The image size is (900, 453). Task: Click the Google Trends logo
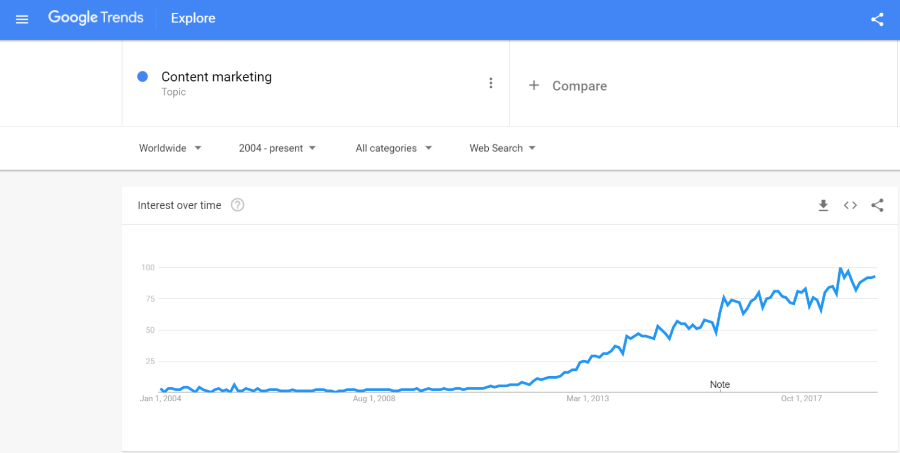coord(96,18)
